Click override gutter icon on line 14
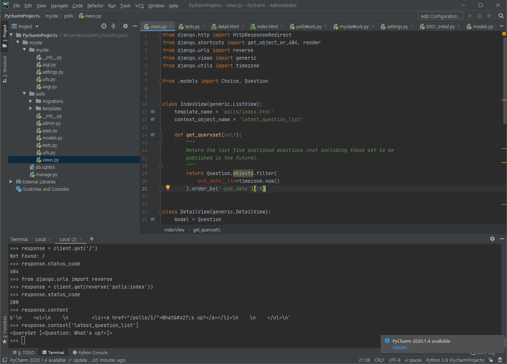Screen dimensions: 507x364 153,135
